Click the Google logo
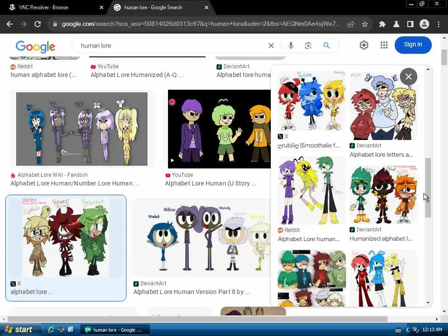Viewport: 448px width, 336px height. coord(35,46)
